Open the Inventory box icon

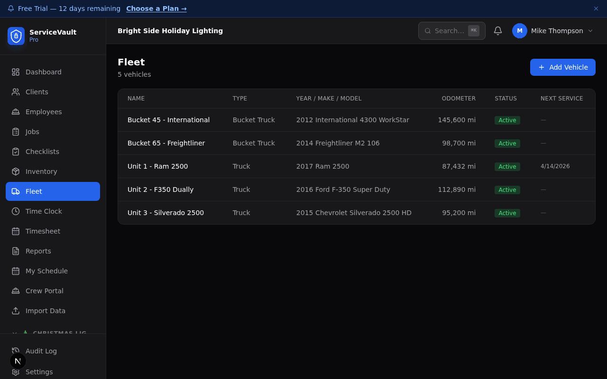(15, 171)
